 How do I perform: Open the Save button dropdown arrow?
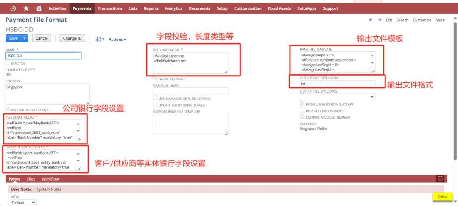pyautogui.click(x=25, y=38)
